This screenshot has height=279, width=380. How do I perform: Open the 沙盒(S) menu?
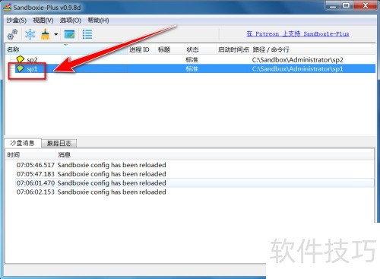click(16, 21)
